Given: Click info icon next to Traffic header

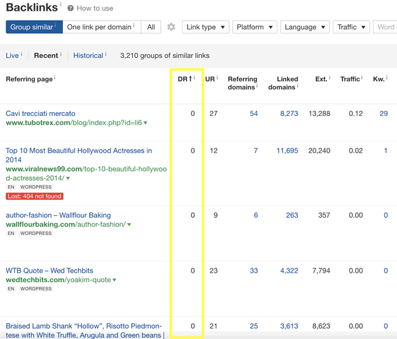Looking at the screenshot, I should tap(362, 77).
